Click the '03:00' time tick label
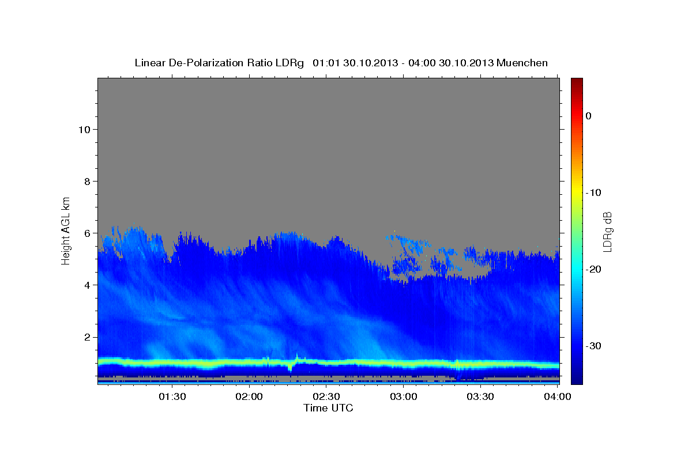Image resolution: width=692 pixels, height=461 pixels. [404, 396]
